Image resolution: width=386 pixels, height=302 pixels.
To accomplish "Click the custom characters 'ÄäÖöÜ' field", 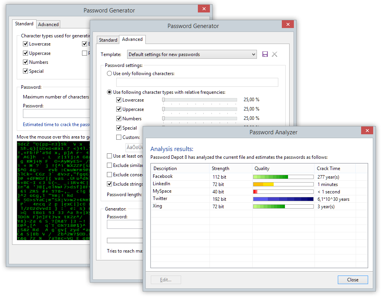I will (134, 147).
